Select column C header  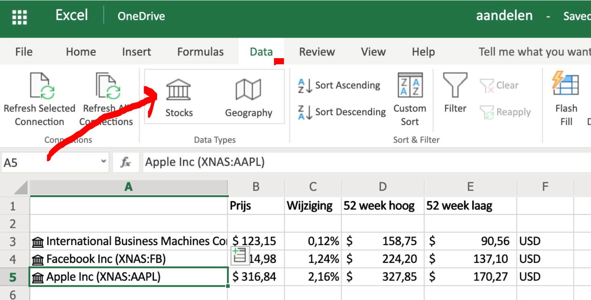click(x=313, y=187)
